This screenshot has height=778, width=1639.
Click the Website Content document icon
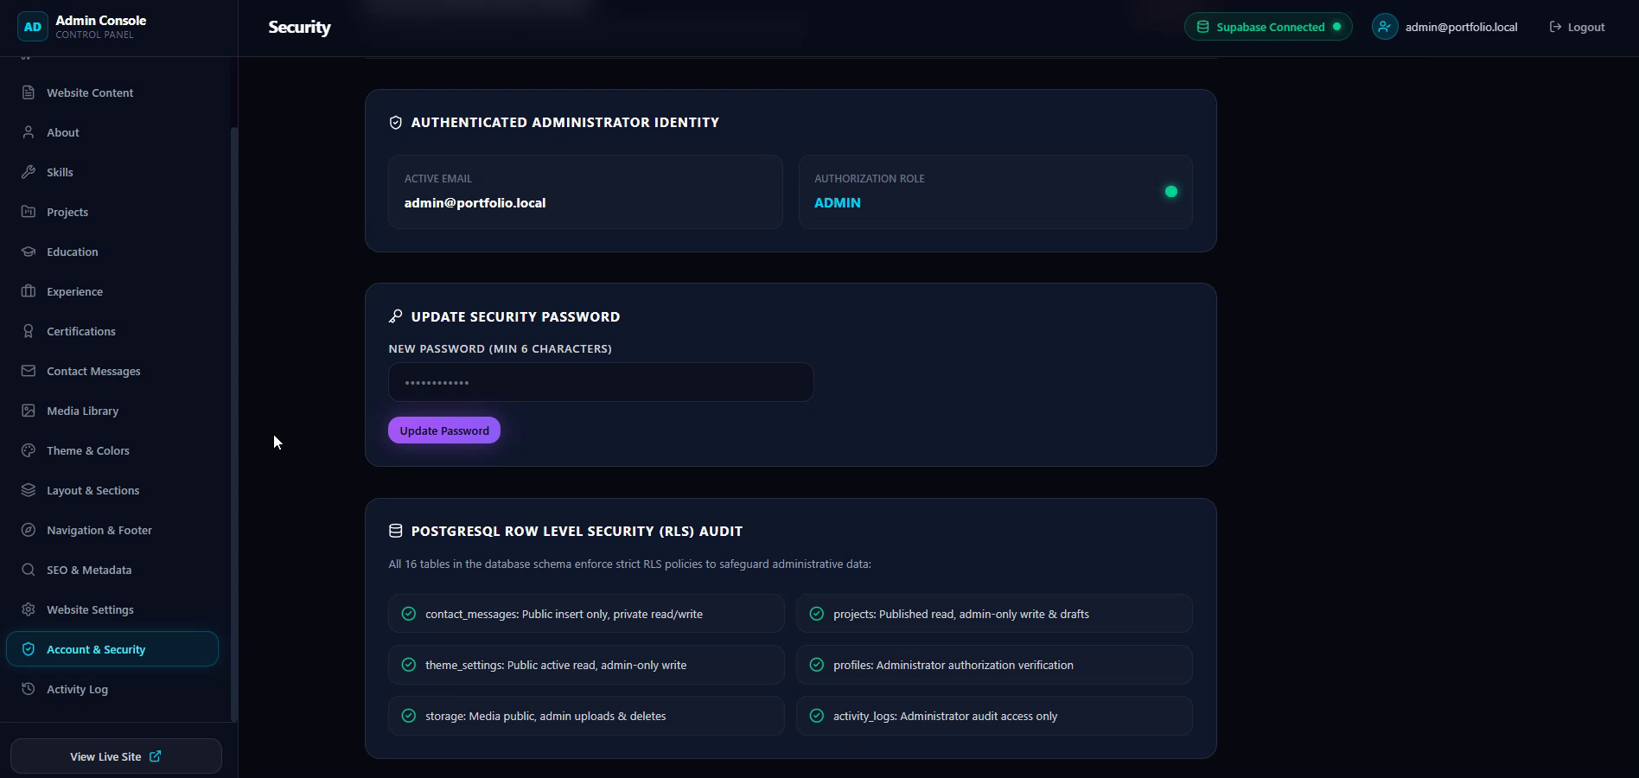pyautogui.click(x=29, y=92)
